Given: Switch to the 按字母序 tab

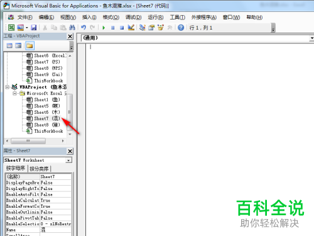Looking at the screenshot, I should pyautogui.click(x=16, y=168).
